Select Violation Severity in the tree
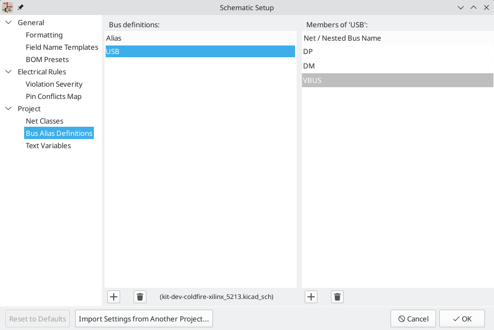The width and height of the screenshot is (494, 330). coord(54,84)
